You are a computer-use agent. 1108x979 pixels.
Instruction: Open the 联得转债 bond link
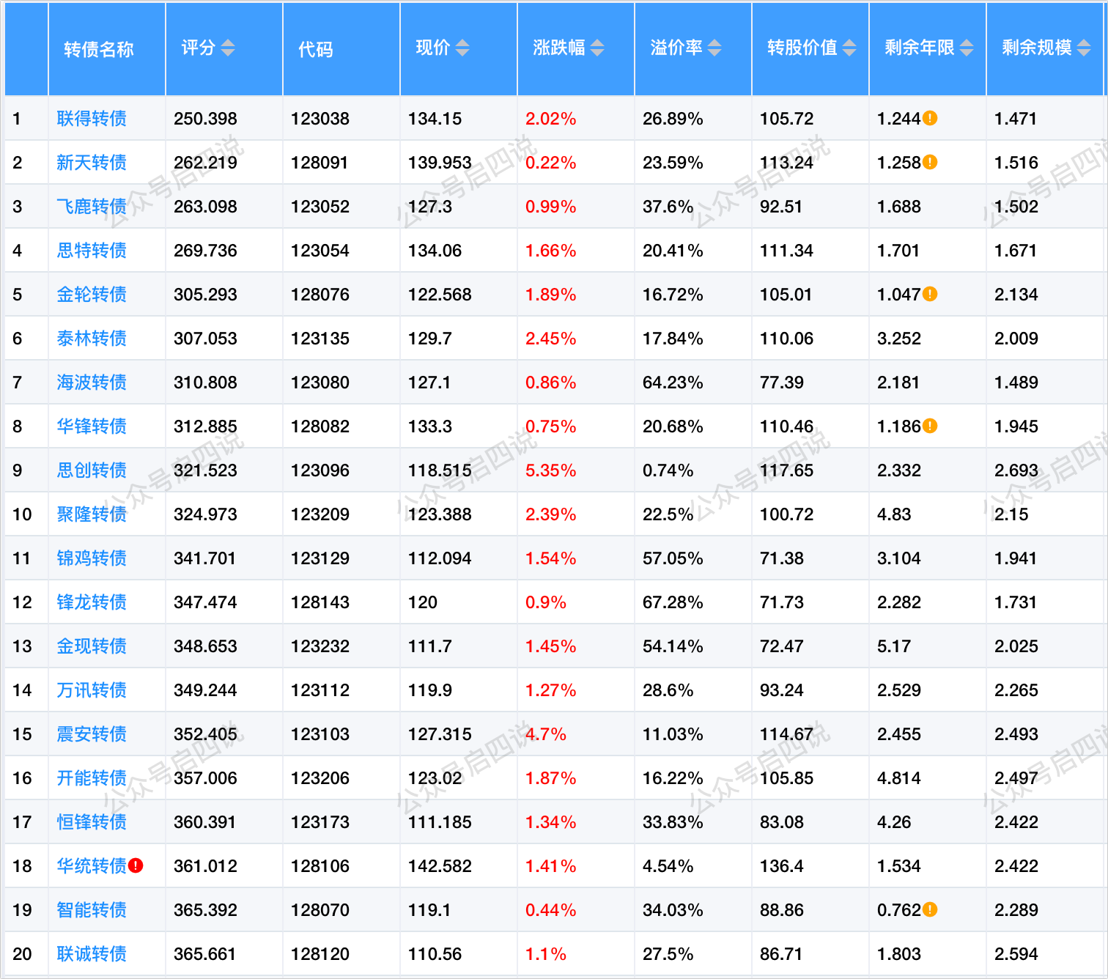[x=92, y=119]
